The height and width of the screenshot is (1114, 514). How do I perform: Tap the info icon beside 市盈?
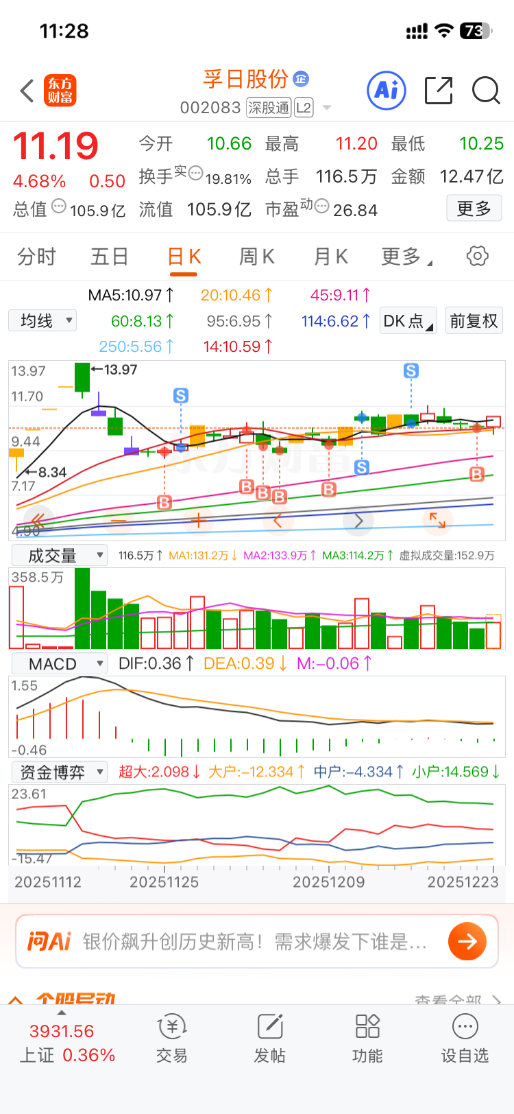click(x=321, y=205)
